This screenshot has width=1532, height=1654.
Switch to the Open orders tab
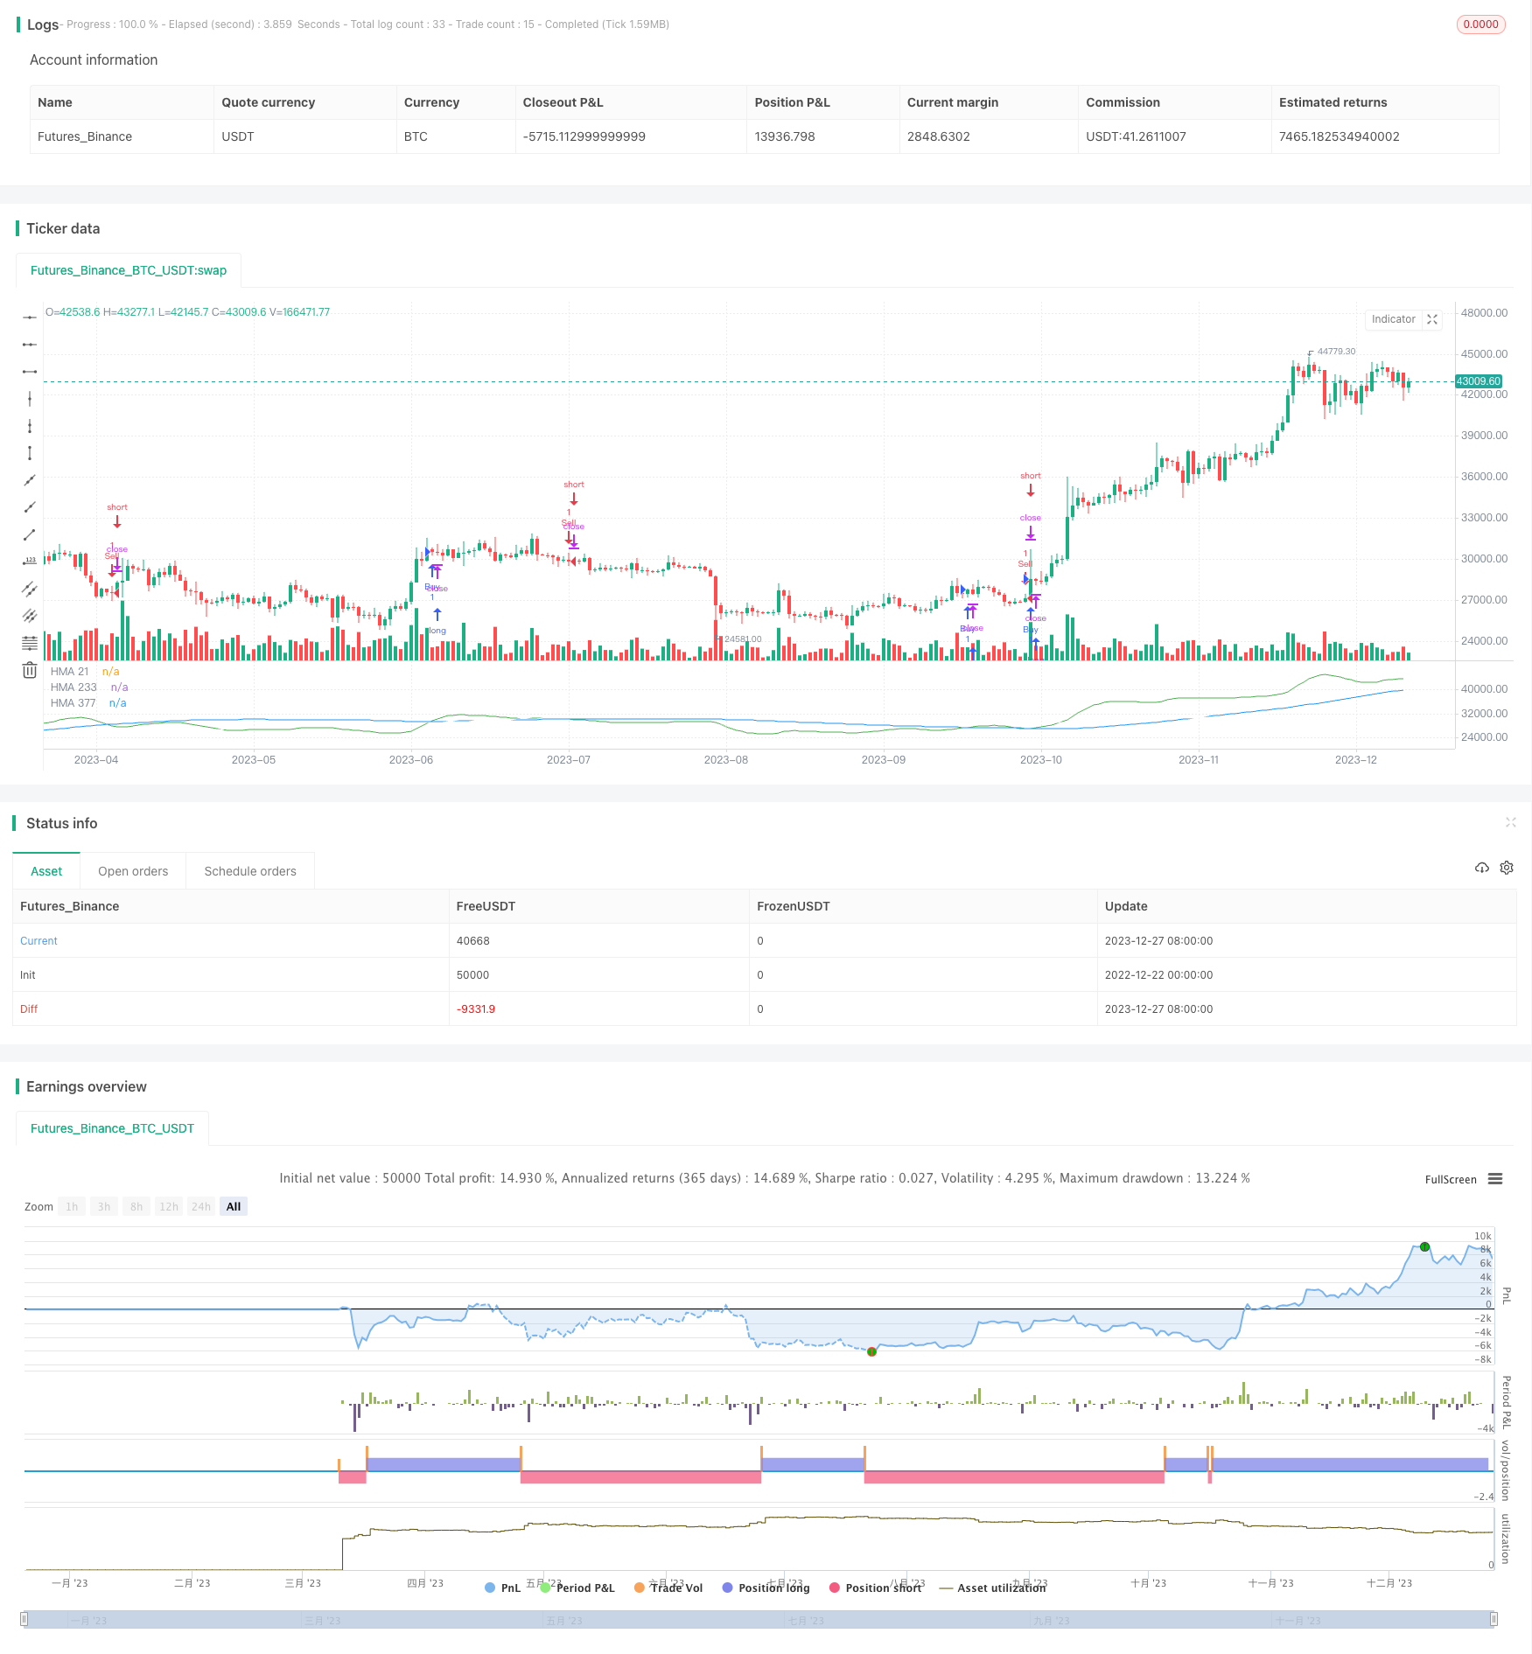click(x=133, y=871)
